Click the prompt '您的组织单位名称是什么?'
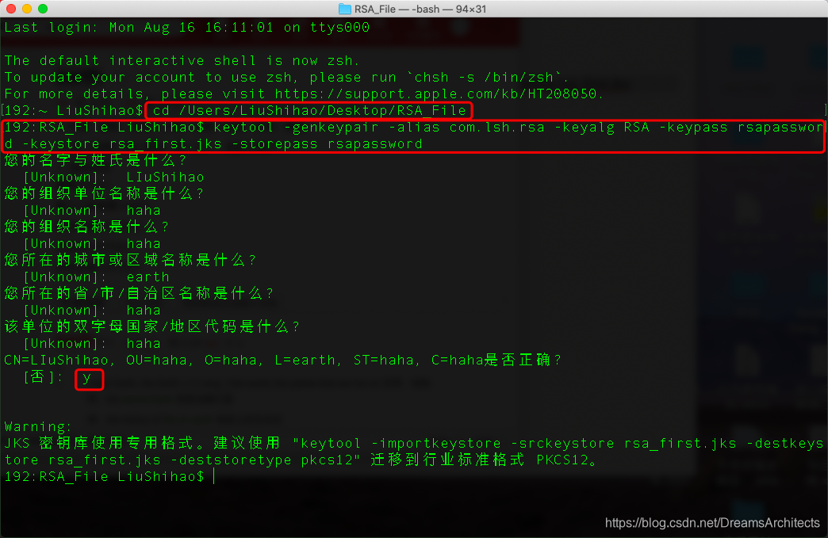 pyautogui.click(x=104, y=193)
